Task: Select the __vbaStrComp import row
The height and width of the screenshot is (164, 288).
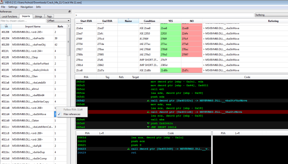Action: pyautogui.click(x=34, y=158)
